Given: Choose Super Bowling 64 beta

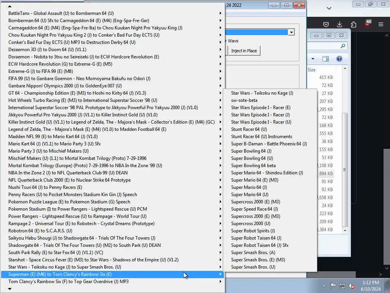Looking at the screenshot, I should point(270,166).
